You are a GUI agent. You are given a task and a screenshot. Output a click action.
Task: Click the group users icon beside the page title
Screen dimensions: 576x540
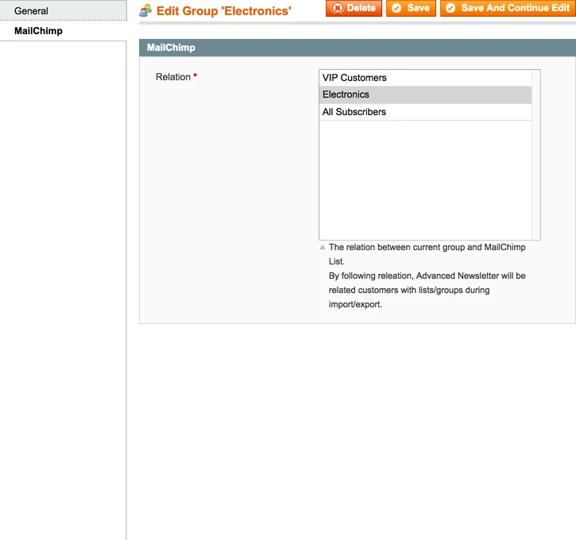click(x=145, y=10)
